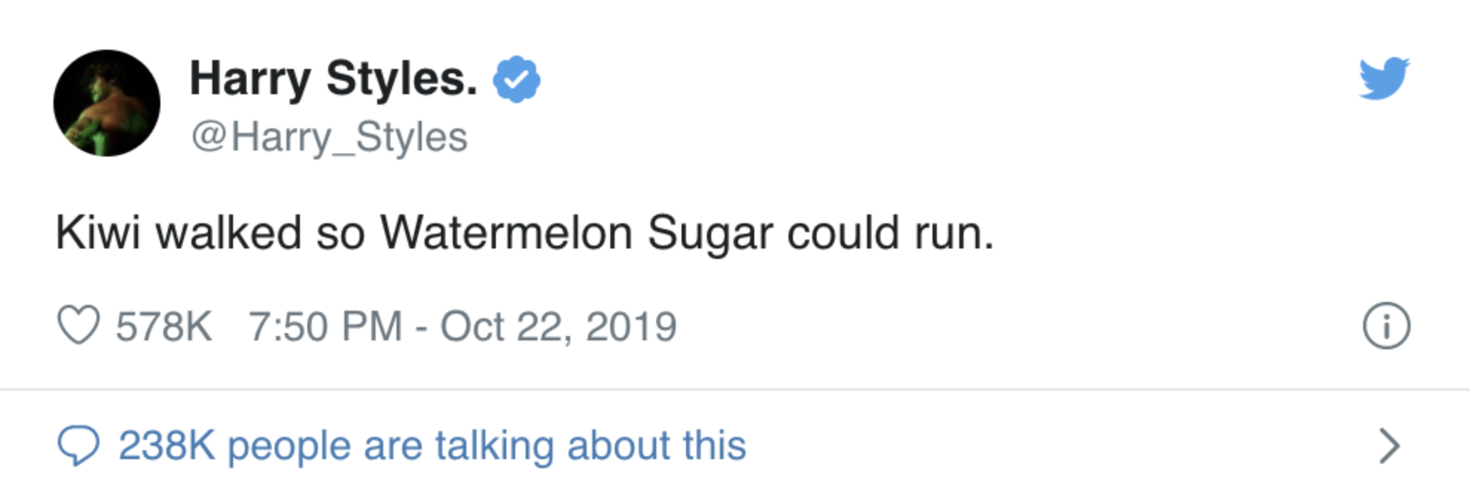Like the tweet with the heart icon
This screenshot has width=1470, height=497.
coord(78,326)
